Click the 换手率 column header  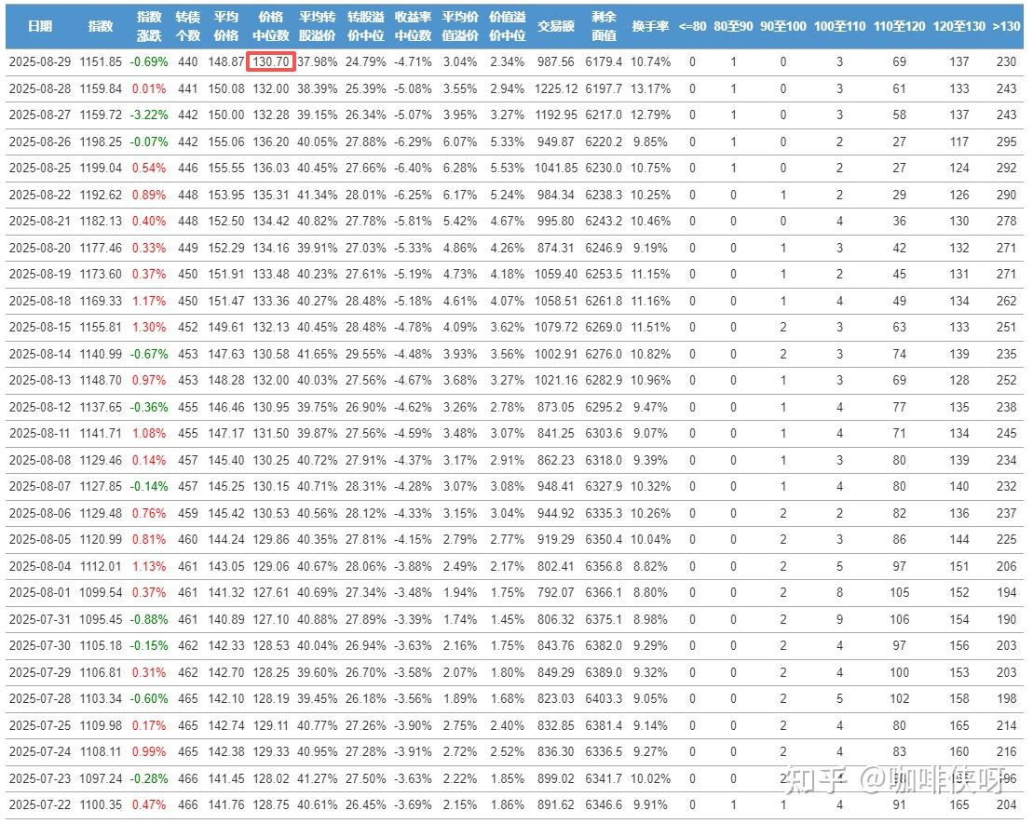pyautogui.click(x=650, y=26)
